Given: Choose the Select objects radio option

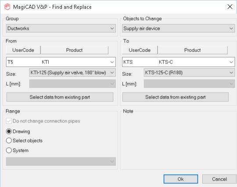Looking at the screenshot, I should pos(9,141).
